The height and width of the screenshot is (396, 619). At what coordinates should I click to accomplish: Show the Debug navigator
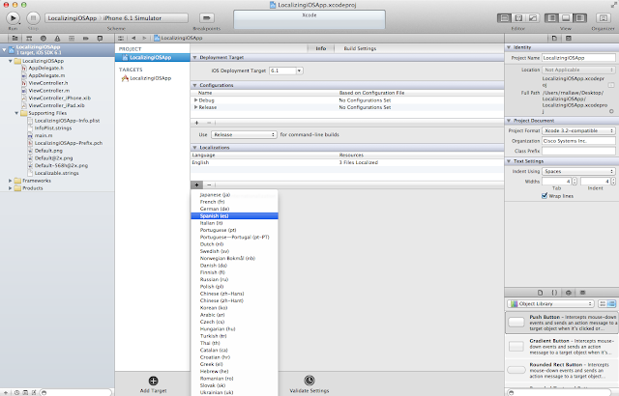(x=72, y=39)
